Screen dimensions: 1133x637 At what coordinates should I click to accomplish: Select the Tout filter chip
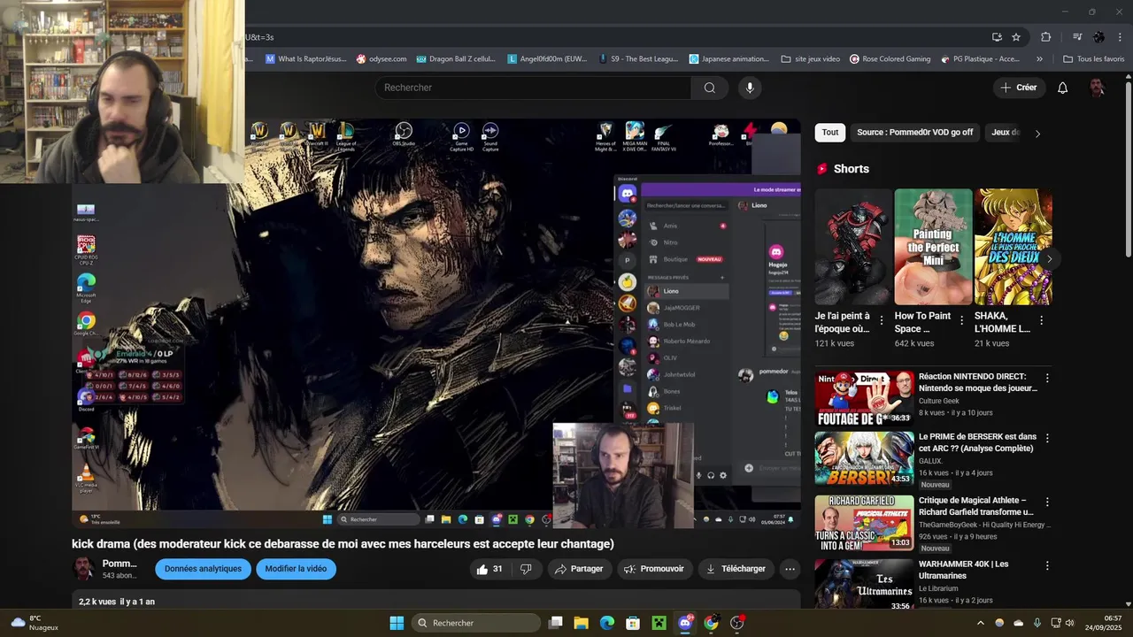[829, 133]
